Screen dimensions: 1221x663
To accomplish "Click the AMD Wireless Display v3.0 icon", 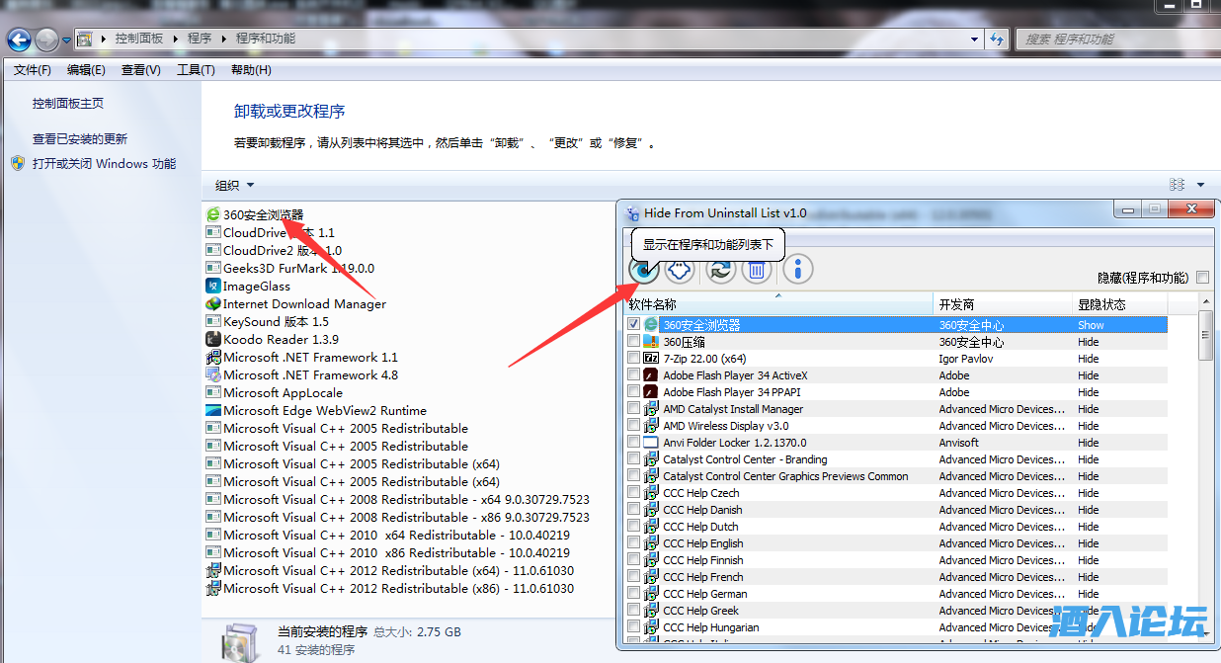I will [x=651, y=426].
